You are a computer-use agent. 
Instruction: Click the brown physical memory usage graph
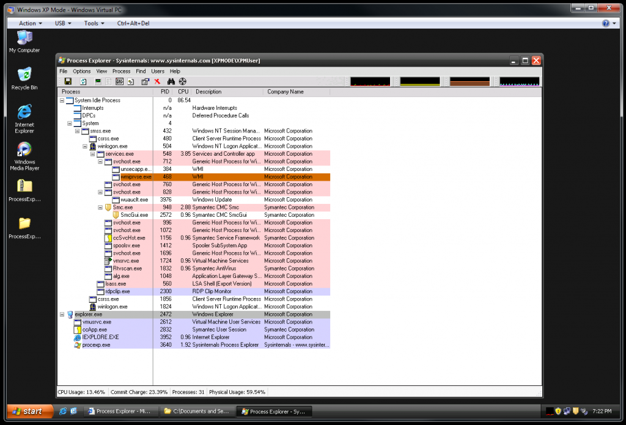click(469, 81)
